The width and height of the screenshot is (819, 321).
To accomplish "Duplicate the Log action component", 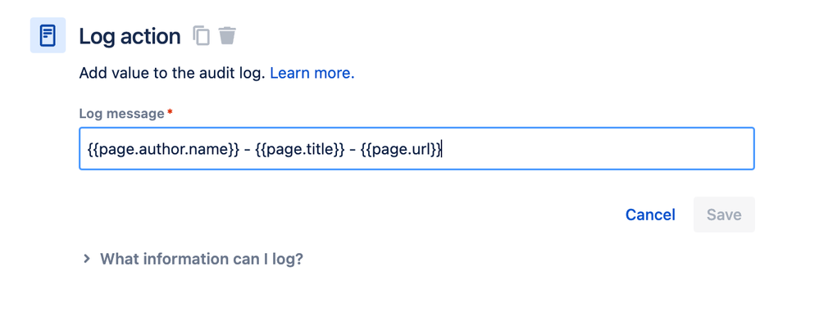I will [x=201, y=35].
